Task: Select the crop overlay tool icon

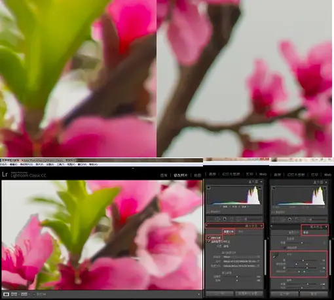Action: tap(217, 219)
